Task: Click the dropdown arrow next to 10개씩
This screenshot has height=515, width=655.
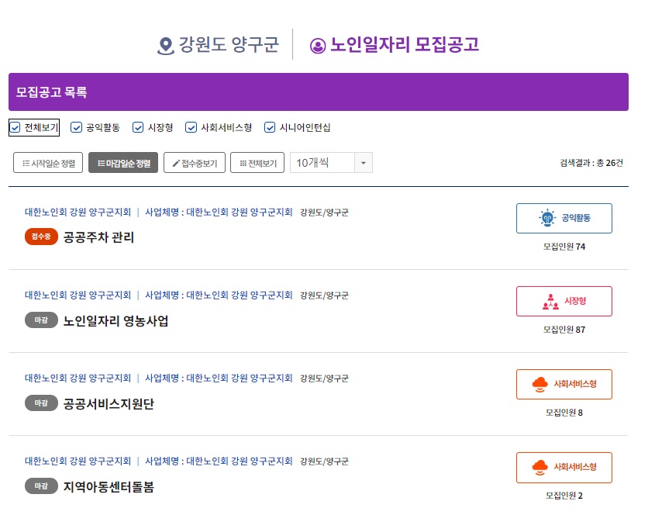Action: [x=364, y=163]
